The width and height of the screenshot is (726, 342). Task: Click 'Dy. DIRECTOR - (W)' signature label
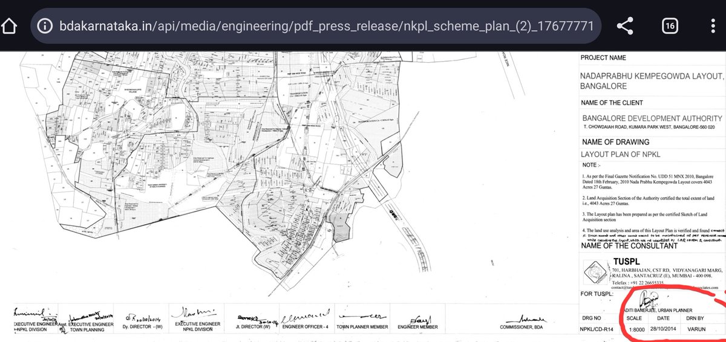142,327
